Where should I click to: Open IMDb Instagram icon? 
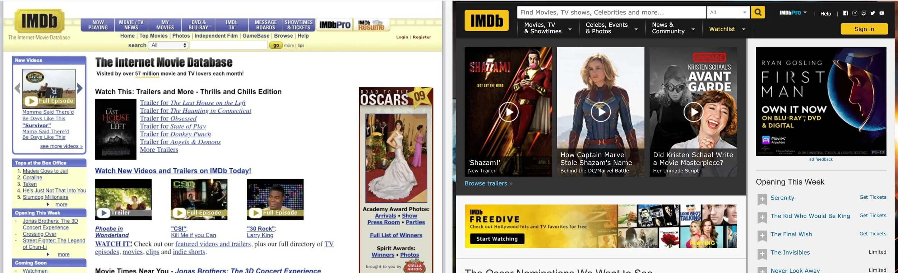855,13
